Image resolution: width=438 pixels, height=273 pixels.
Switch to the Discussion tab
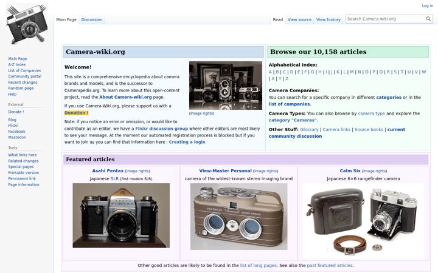tap(92, 19)
